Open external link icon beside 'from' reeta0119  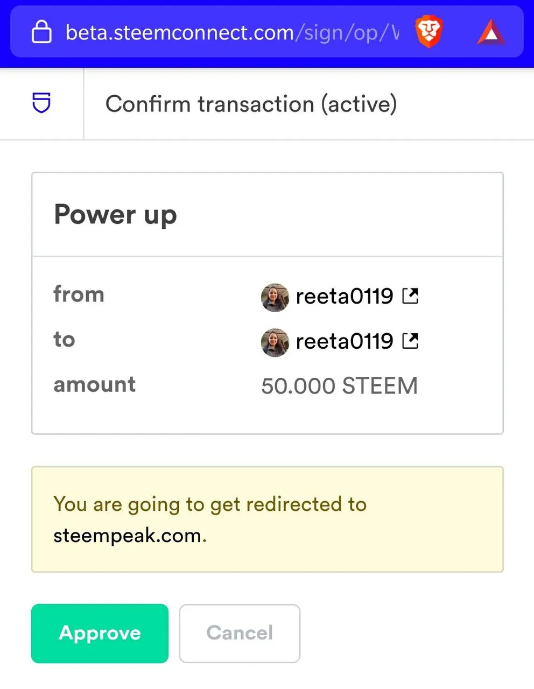[411, 296]
